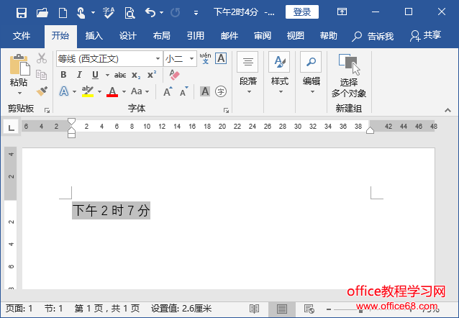This screenshot has height=318, width=459.
Task: Run spelling and grammar check icon
Action: tap(109, 13)
